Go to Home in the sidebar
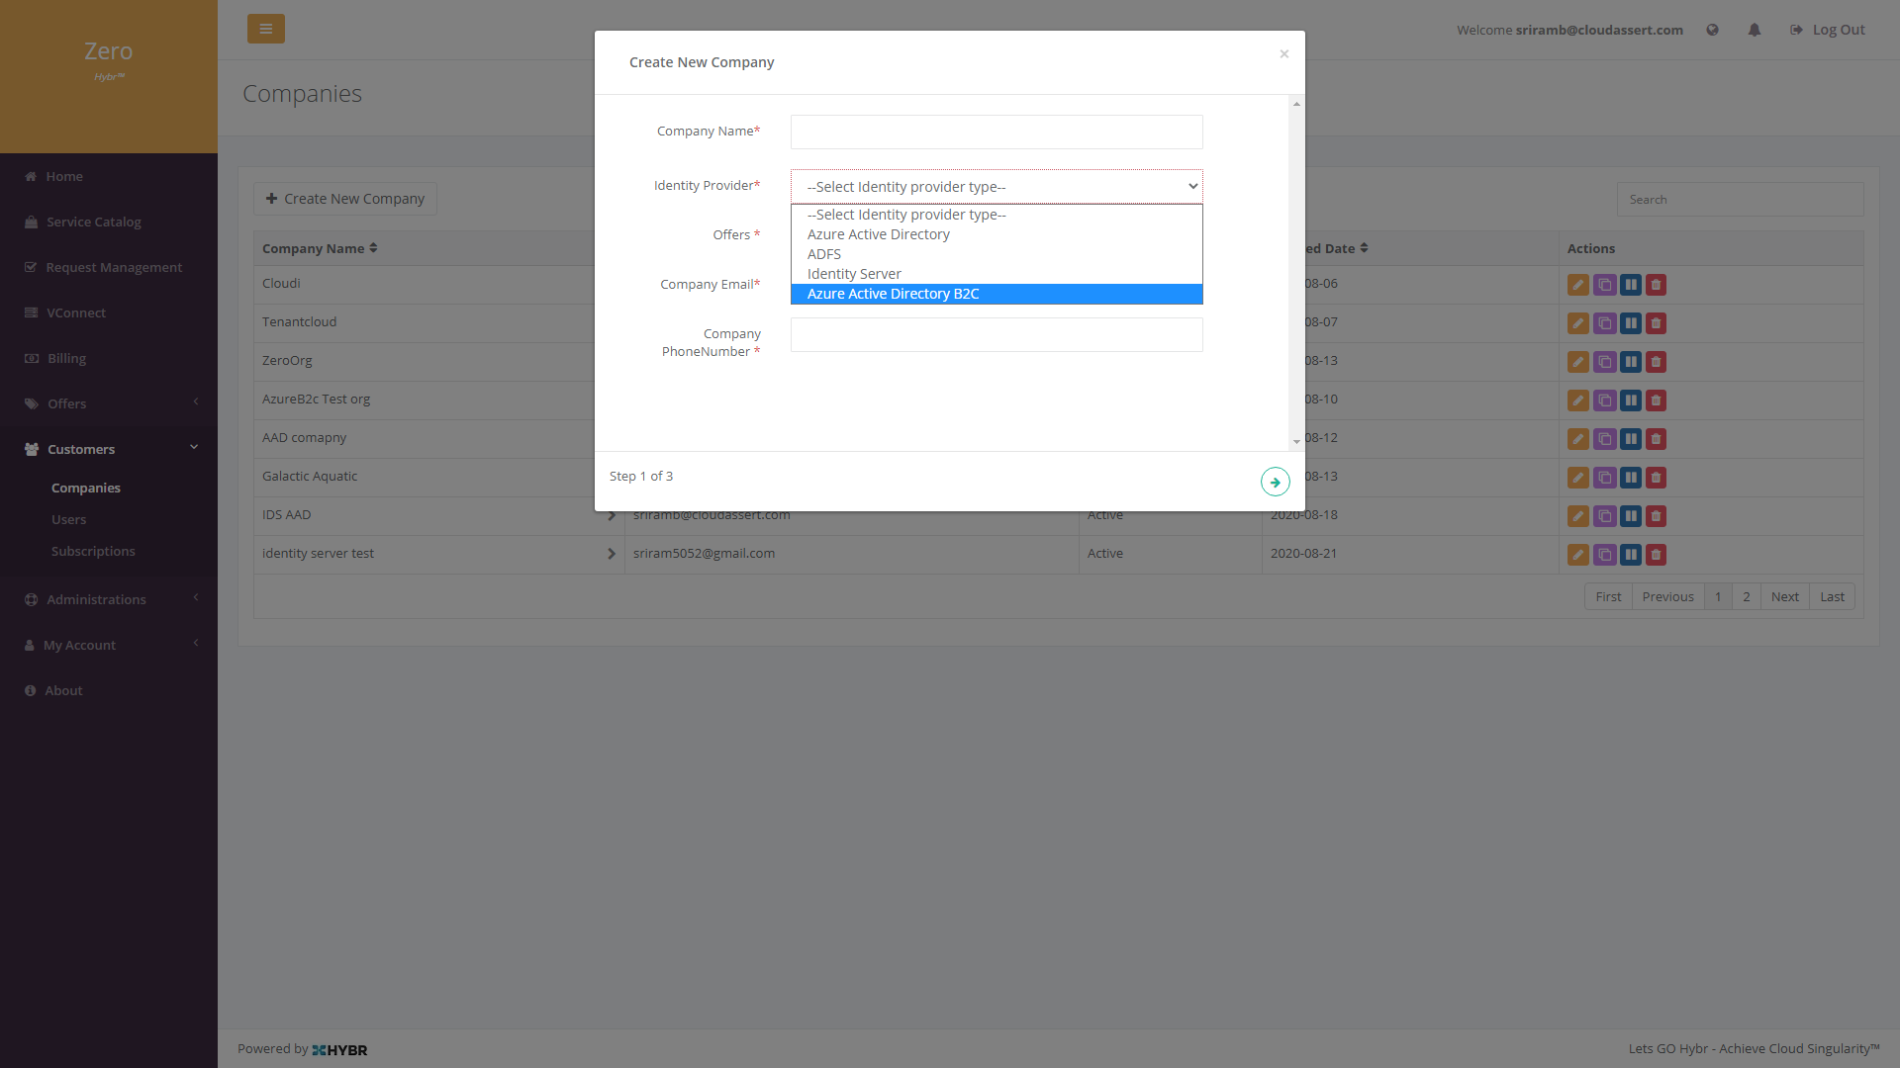Image resolution: width=1900 pixels, height=1068 pixels. tap(109, 176)
